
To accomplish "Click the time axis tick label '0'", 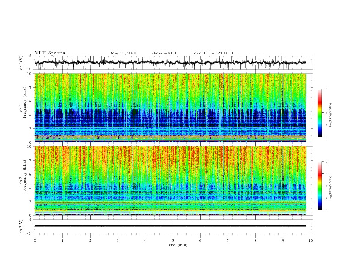I will point(35,240).
